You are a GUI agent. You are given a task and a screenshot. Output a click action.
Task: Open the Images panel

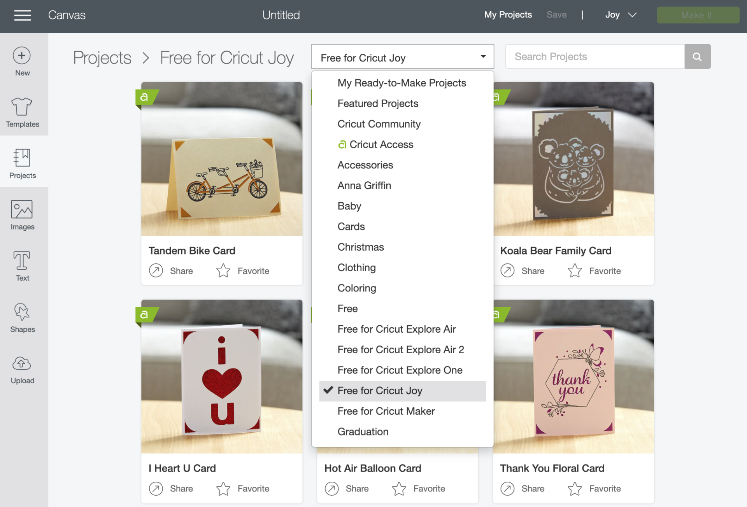pyautogui.click(x=22, y=216)
